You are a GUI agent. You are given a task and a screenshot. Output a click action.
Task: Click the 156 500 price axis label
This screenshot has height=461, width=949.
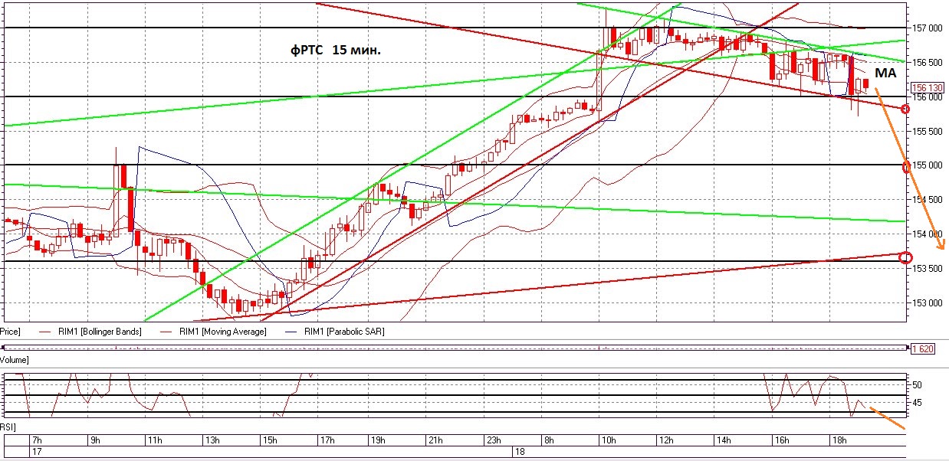tap(928, 63)
